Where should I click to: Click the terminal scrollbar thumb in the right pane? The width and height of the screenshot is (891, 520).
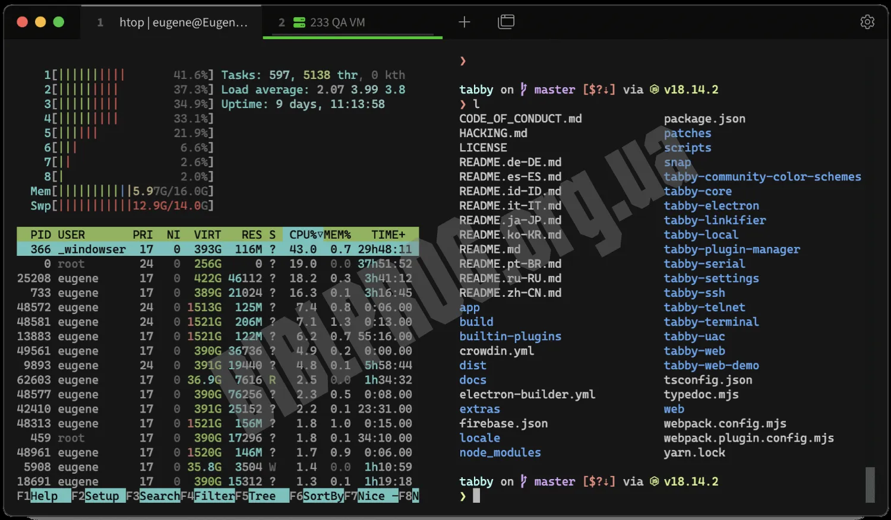pyautogui.click(x=870, y=484)
